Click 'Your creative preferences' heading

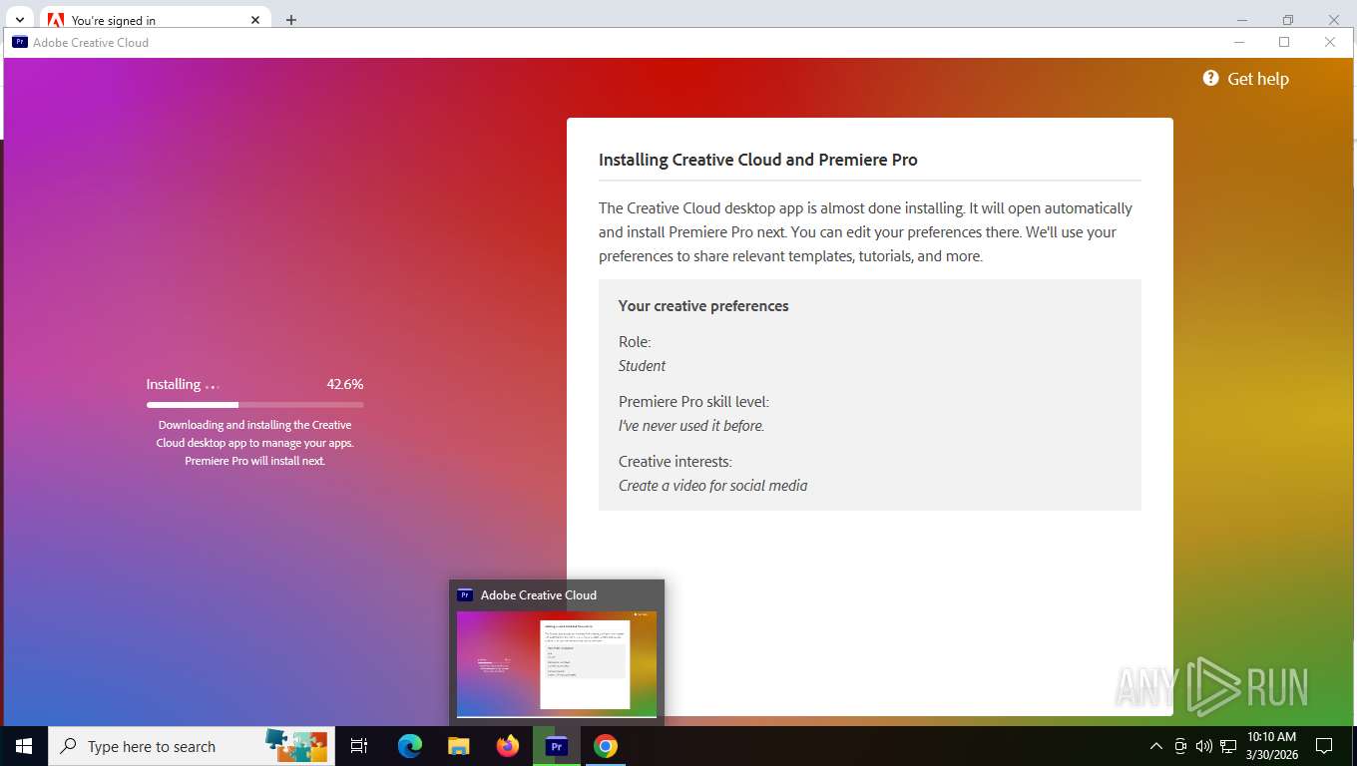pyautogui.click(x=703, y=306)
